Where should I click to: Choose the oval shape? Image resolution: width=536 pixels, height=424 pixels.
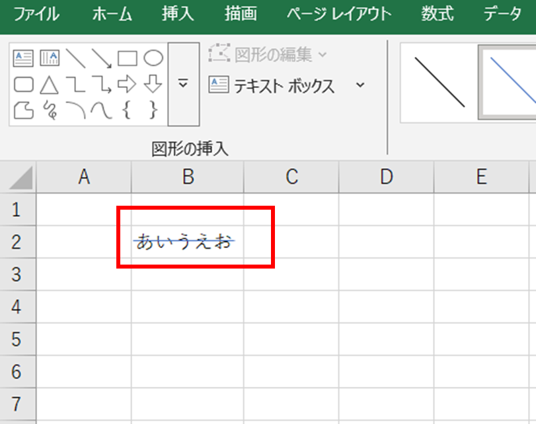(153, 59)
